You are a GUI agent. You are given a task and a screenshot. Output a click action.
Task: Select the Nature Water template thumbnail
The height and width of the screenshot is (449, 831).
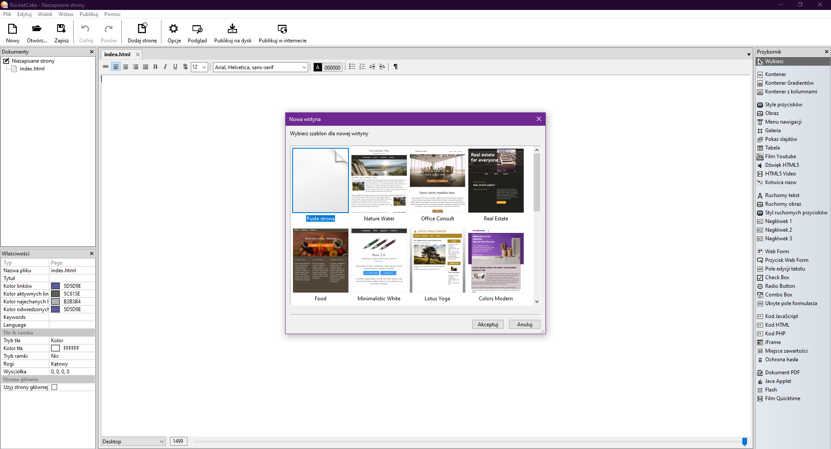click(379, 181)
